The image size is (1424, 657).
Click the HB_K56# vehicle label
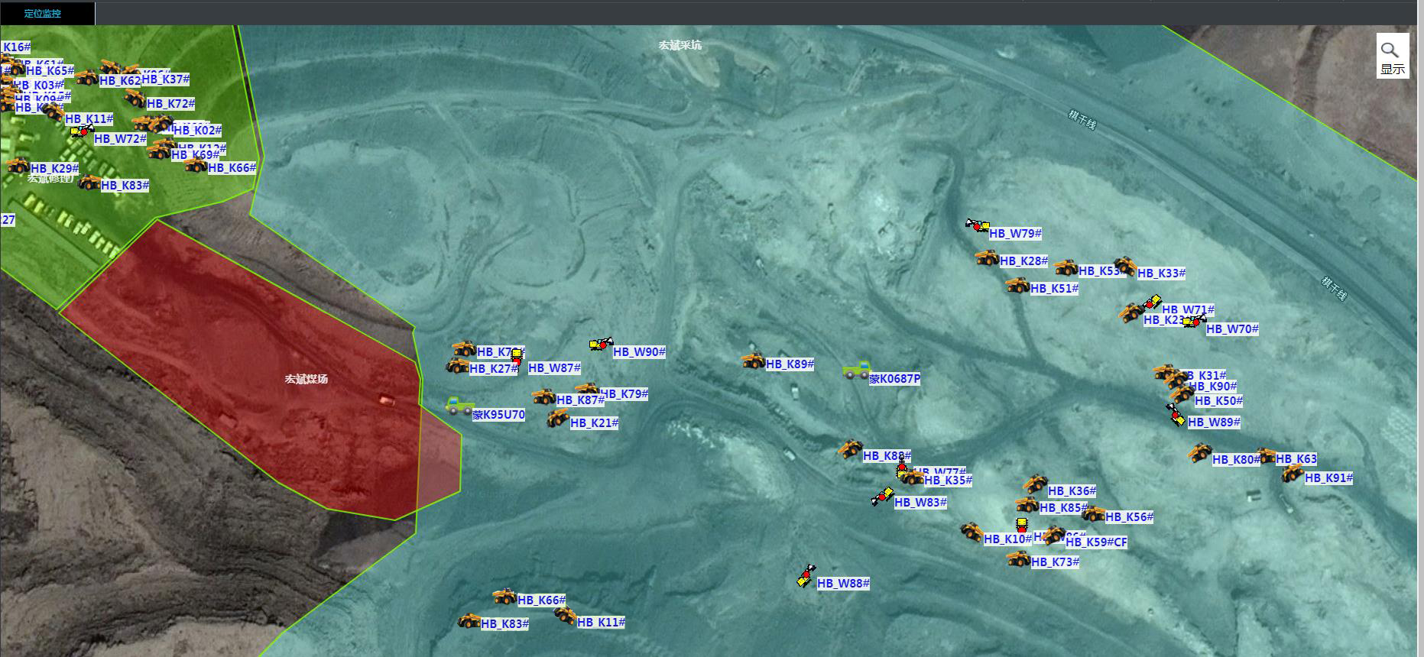click(1129, 517)
